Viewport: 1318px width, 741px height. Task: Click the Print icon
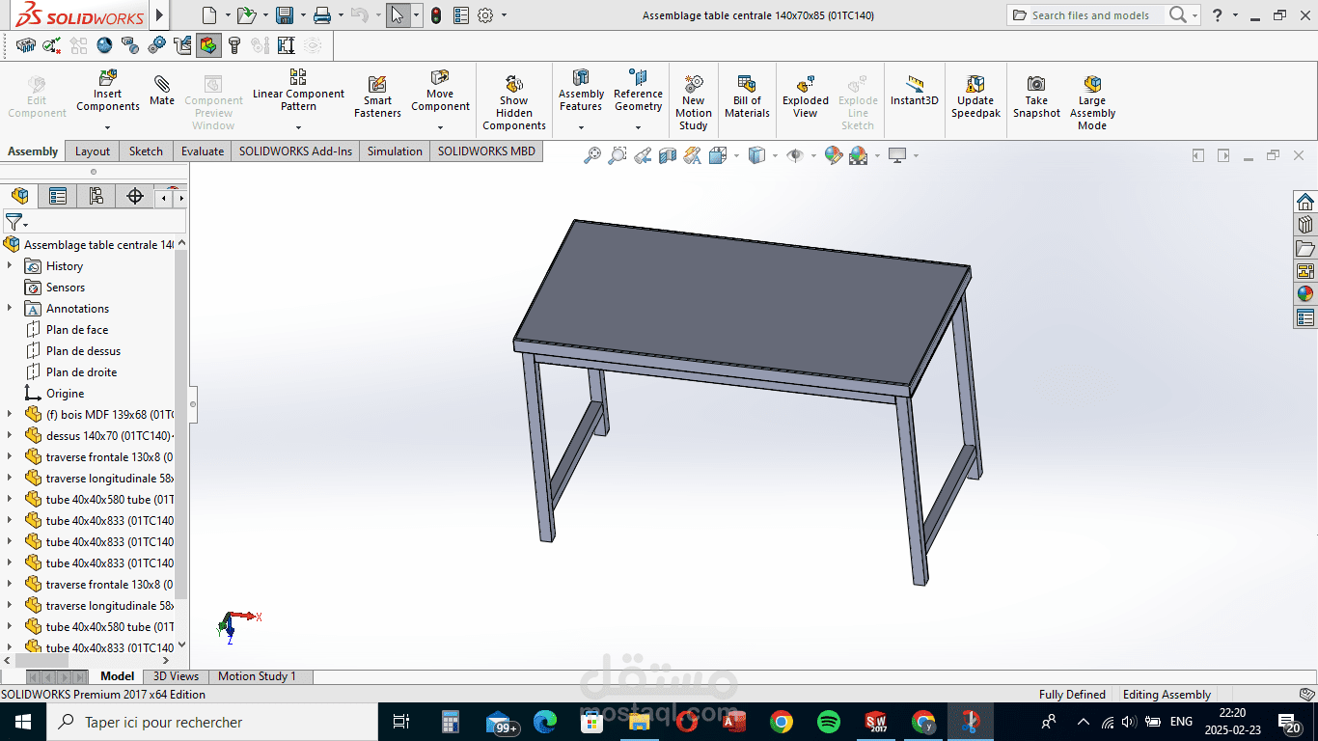[322, 14]
